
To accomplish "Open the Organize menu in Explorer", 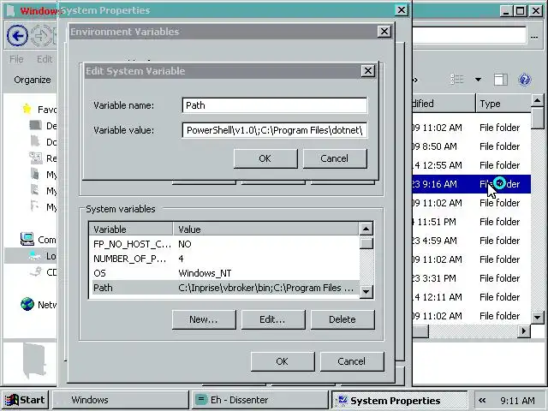I will point(33,80).
